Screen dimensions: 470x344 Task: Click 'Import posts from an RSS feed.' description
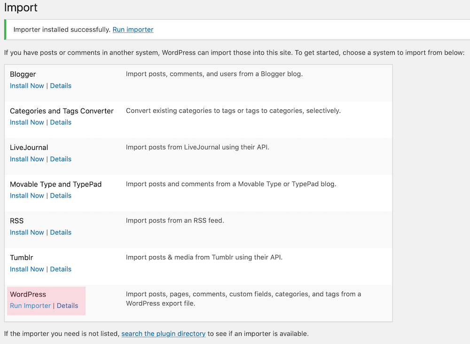[x=175, y=220]
